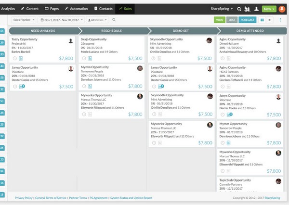
Task: Click 'Gloriana Toffanelli and 11 Others' text
Action: 240,80
